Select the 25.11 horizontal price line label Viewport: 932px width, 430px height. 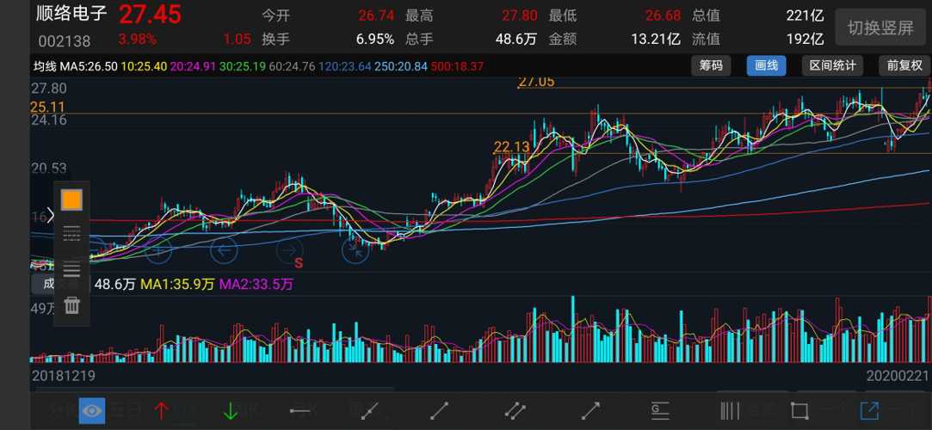(47, 107)
